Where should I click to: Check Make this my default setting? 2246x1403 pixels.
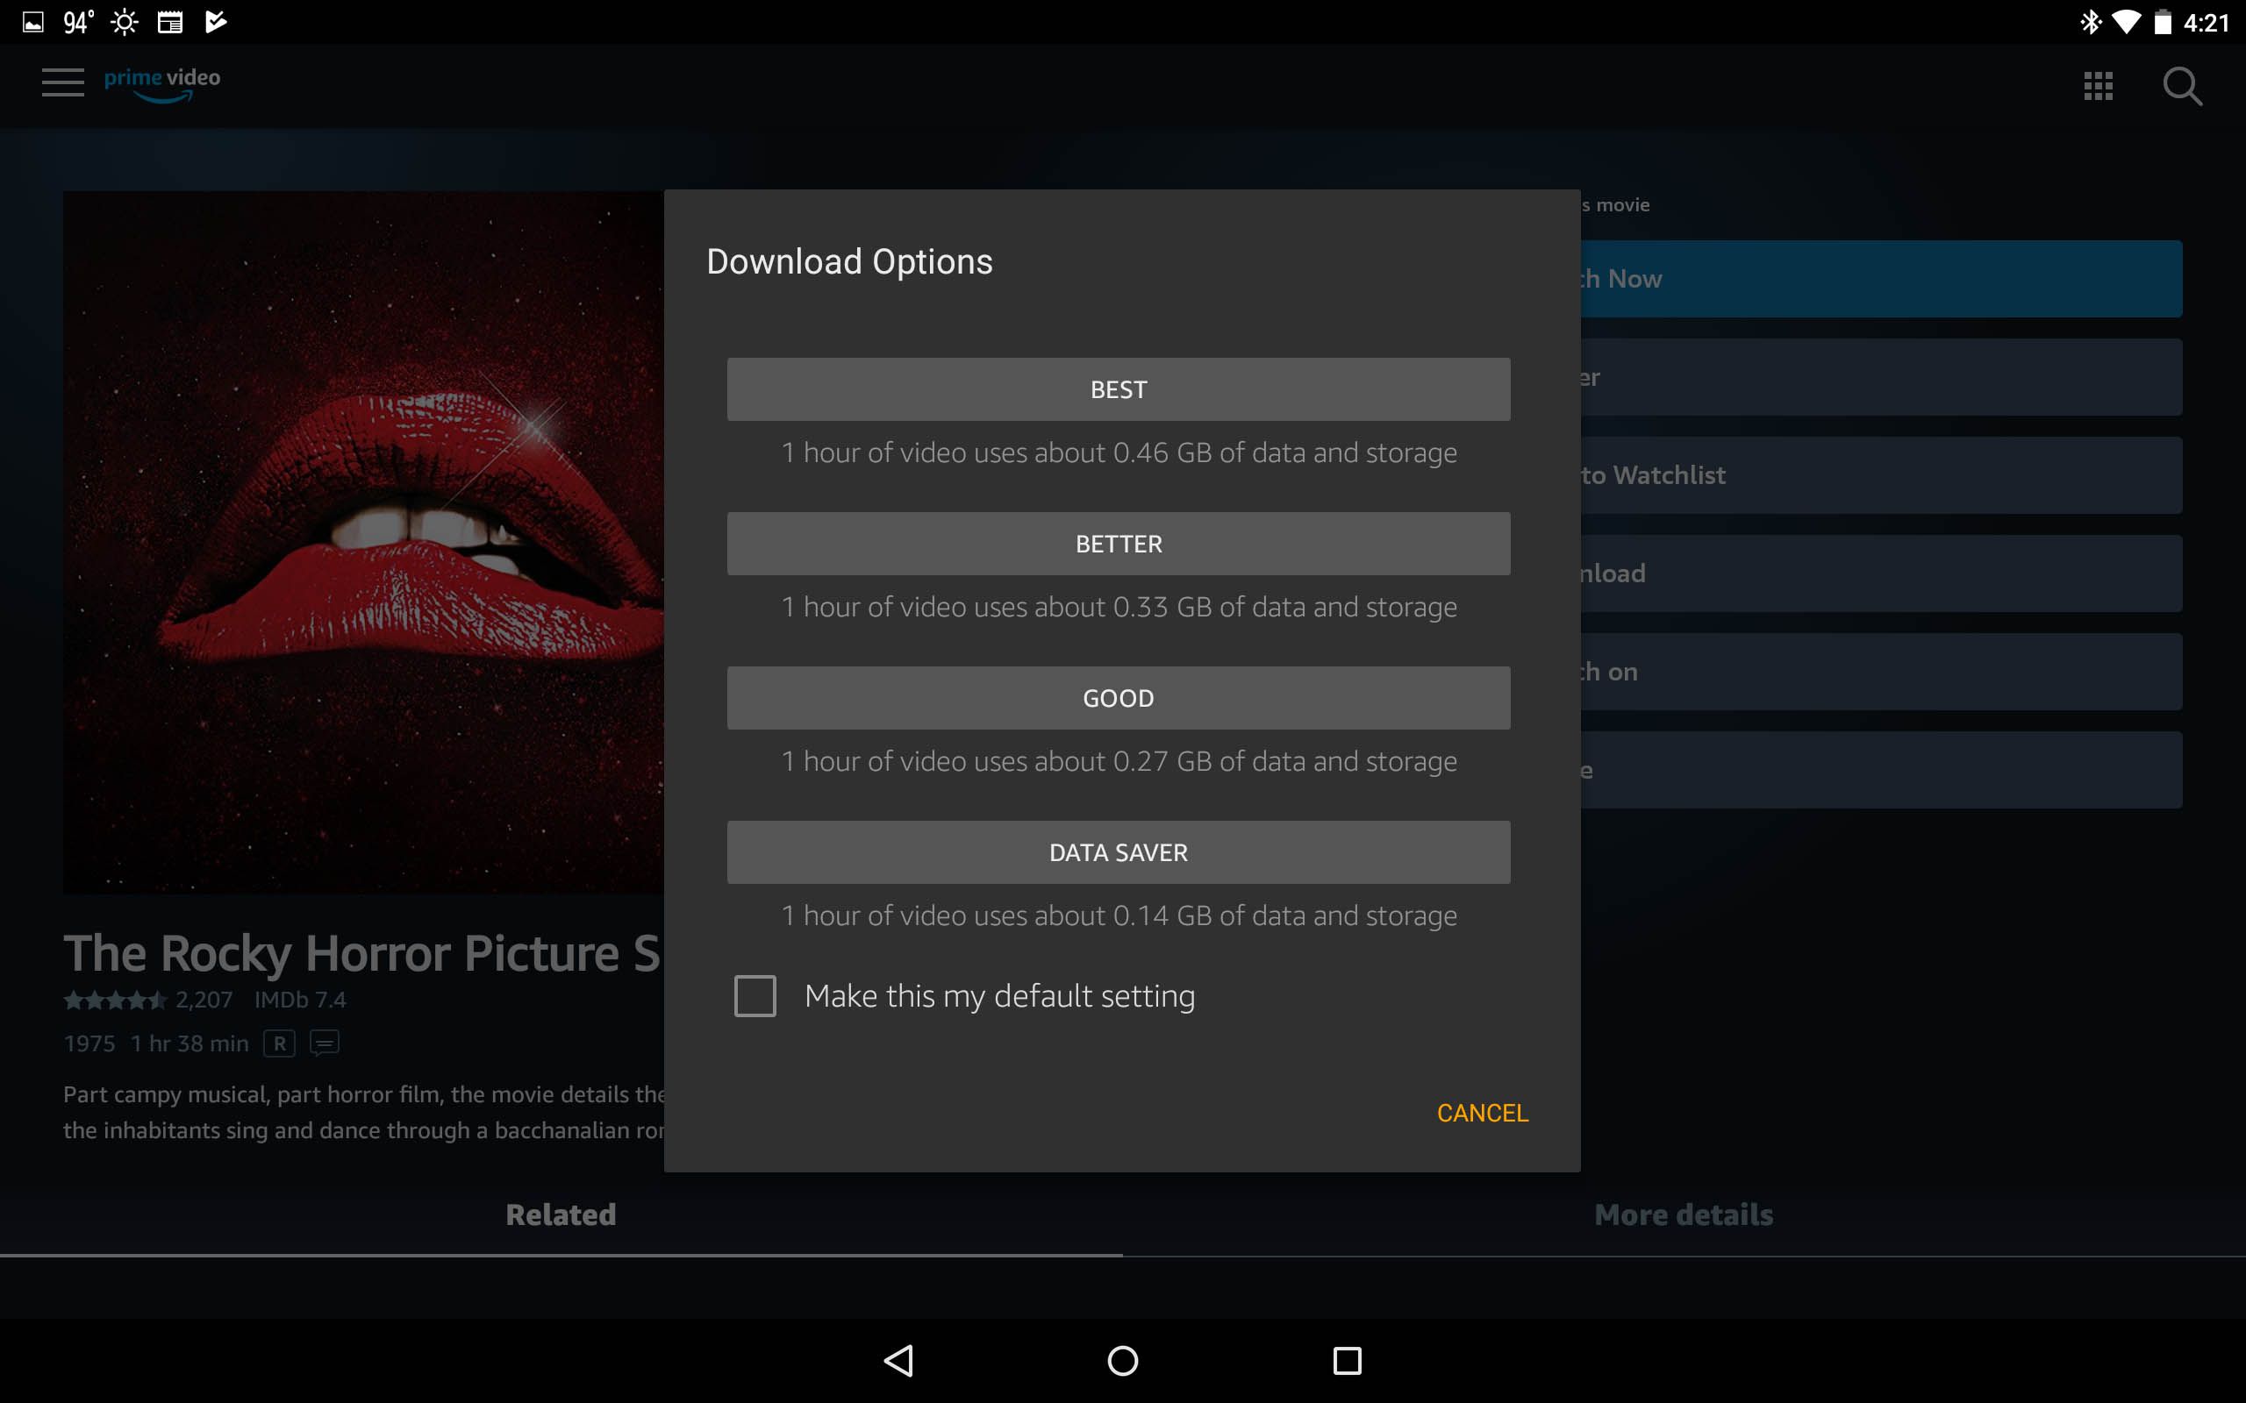[755, 995]
